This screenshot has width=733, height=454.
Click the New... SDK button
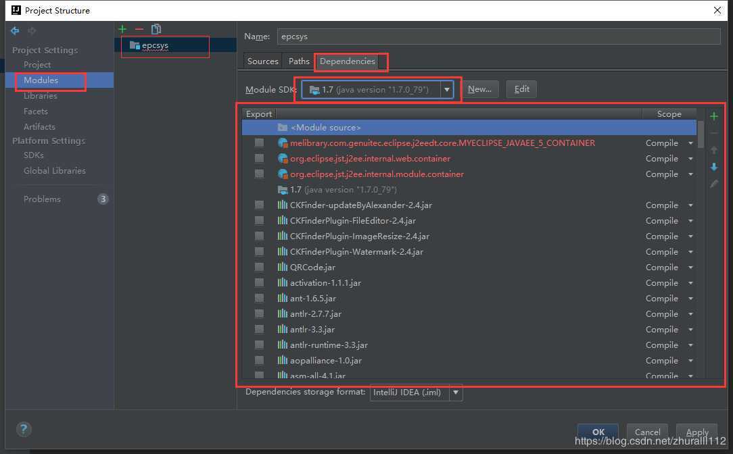[x=479, y=89]
